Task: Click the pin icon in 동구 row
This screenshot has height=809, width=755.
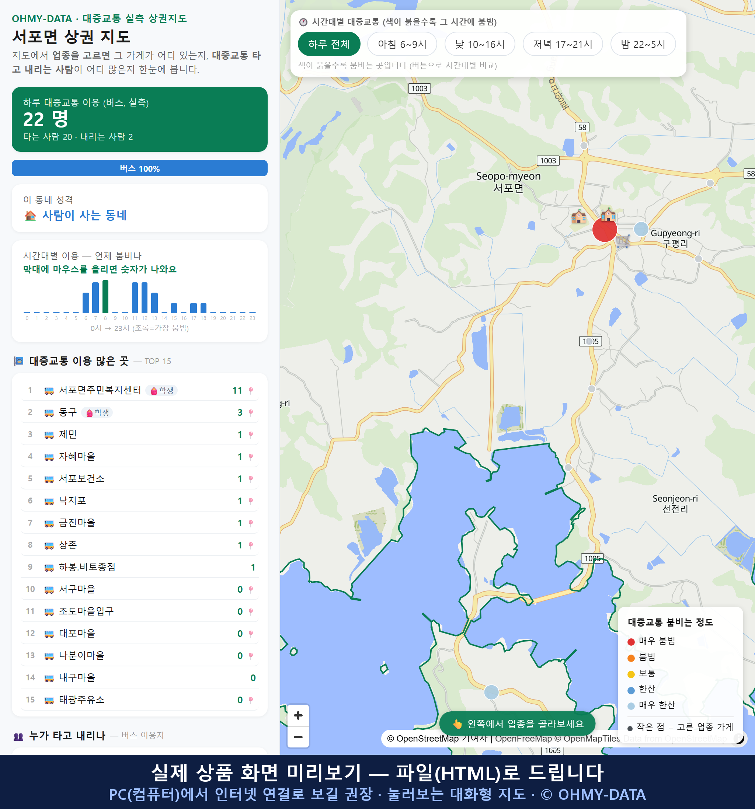Action: 251,413
